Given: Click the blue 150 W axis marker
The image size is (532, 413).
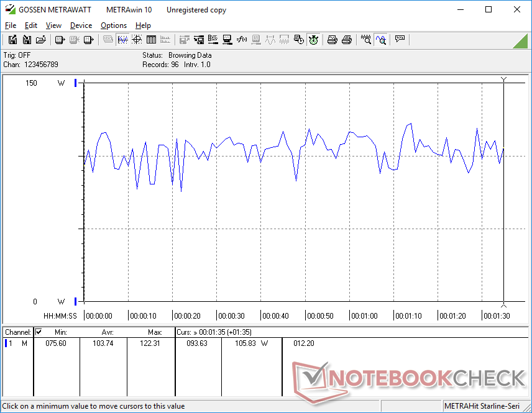Looking at the screenshot, I should pos(76,83).
